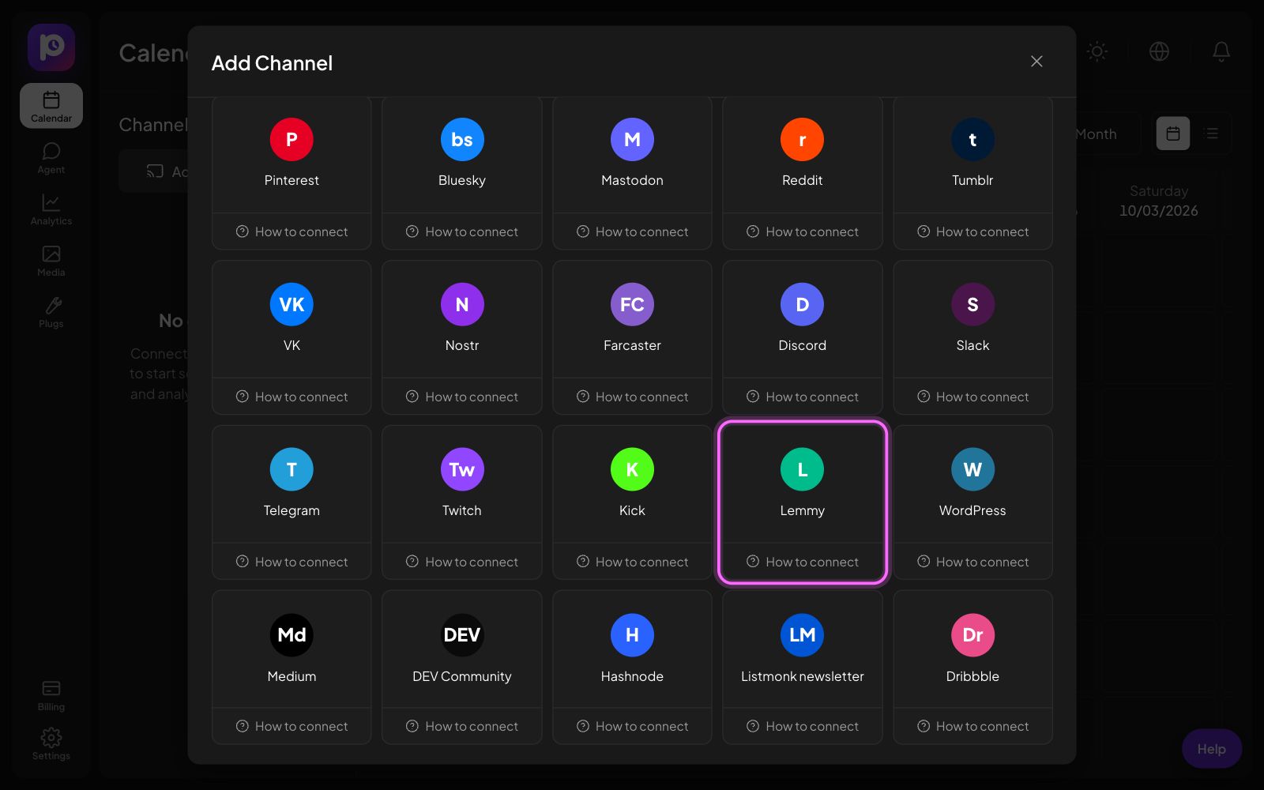Open the Analytics sidebar section
The height and width of the screenshot is (790, 1264).
click(51, 209)
